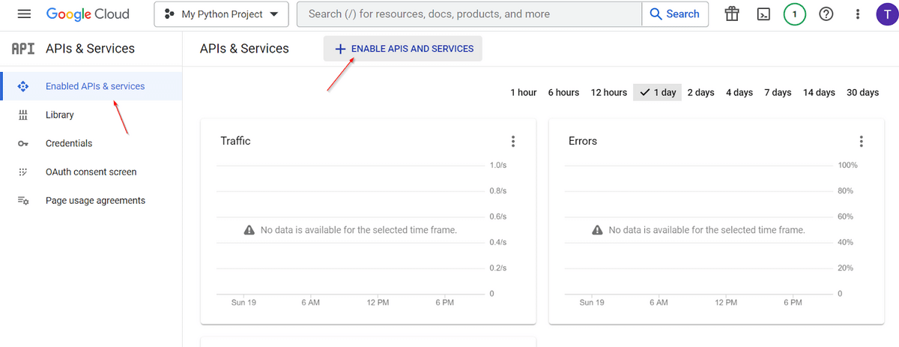
Task: Click the Google Cloud logo
Action: [88, 14]
